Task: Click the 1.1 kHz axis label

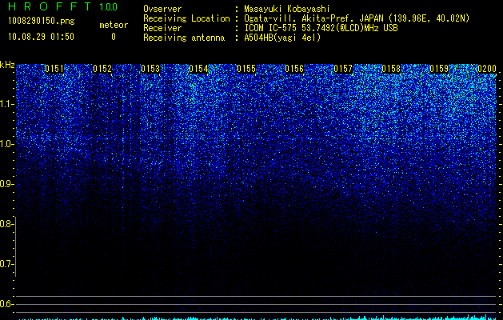Action: pos(7,104)
